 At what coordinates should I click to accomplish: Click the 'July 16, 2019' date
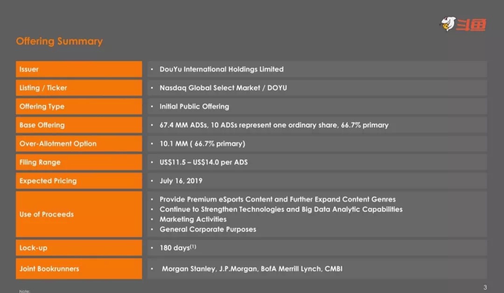coord(181,181)
